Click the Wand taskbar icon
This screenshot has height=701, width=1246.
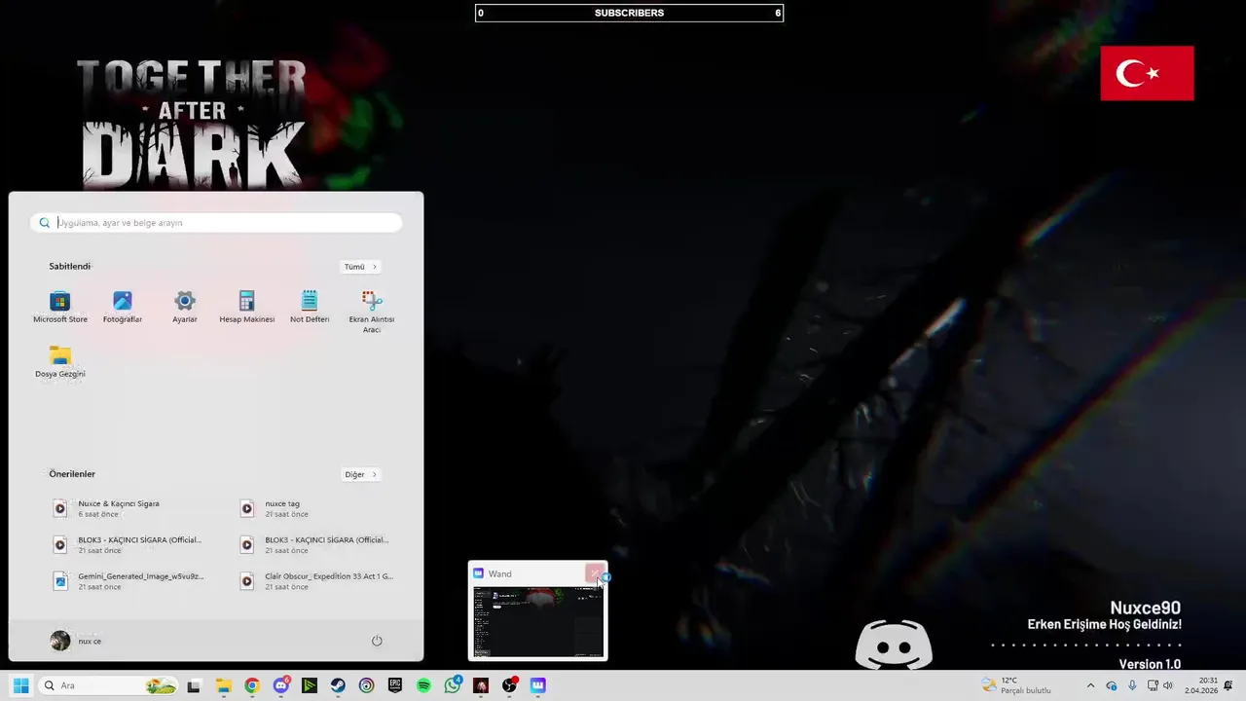pyautogui.click(x=538, y=685)
